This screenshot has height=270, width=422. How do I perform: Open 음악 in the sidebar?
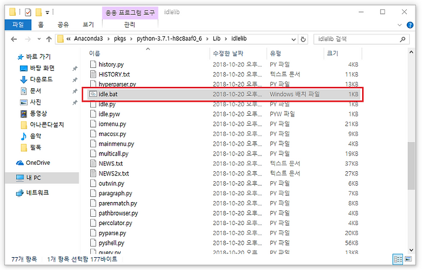click(36, 136)
